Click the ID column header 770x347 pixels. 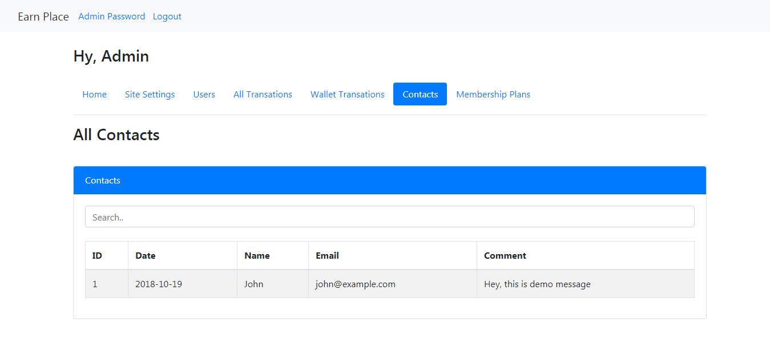tap(107, 255)
